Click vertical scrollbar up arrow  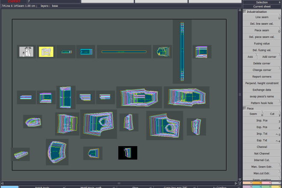[x=240, y=10]
